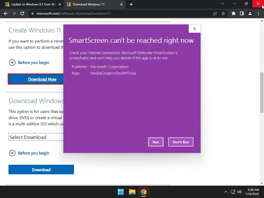The image size is (264, 198).
Task: Close the Download Windows 11 tab
Action: [121, 5]
